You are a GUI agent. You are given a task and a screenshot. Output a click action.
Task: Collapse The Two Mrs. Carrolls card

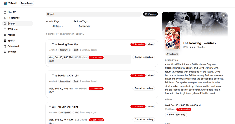(x=50, y=75)
